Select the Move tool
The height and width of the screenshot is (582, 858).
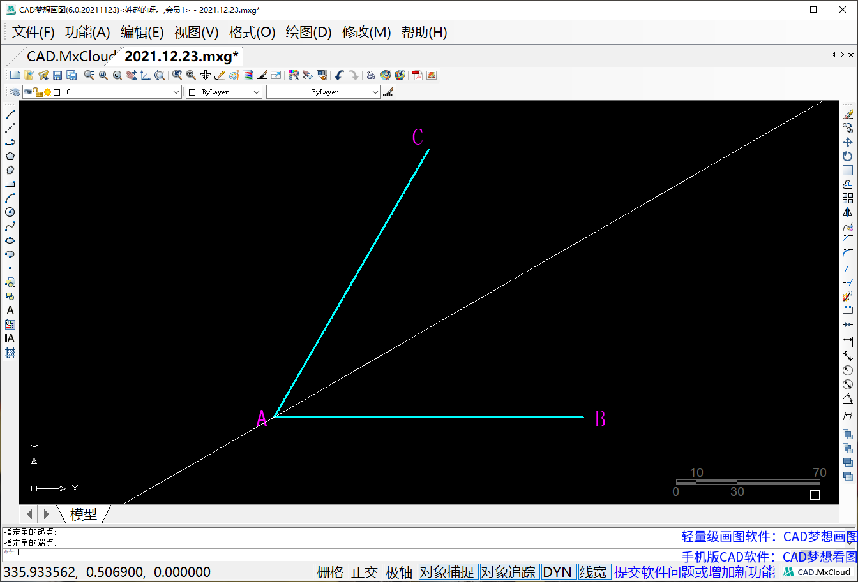point(848,142)
